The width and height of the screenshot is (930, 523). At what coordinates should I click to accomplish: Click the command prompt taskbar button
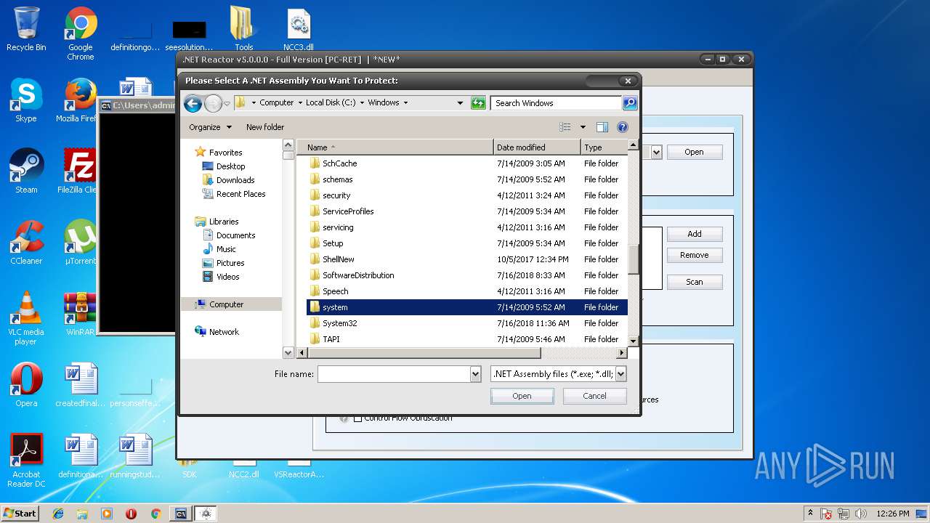181,514
